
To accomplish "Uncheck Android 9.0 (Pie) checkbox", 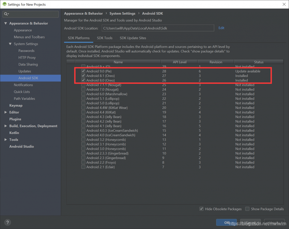I will coord(83,71).
